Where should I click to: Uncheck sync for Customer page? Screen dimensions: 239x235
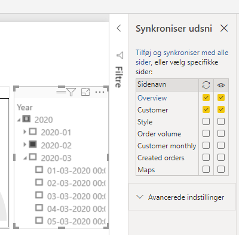click(x=206, y=109)
